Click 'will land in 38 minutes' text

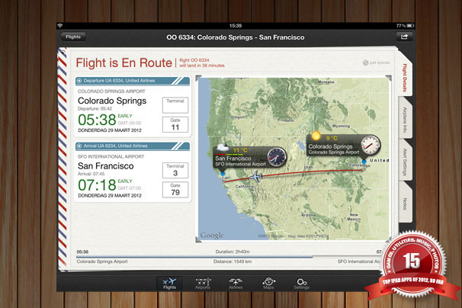pyautogui.click(x=202, y=66)
